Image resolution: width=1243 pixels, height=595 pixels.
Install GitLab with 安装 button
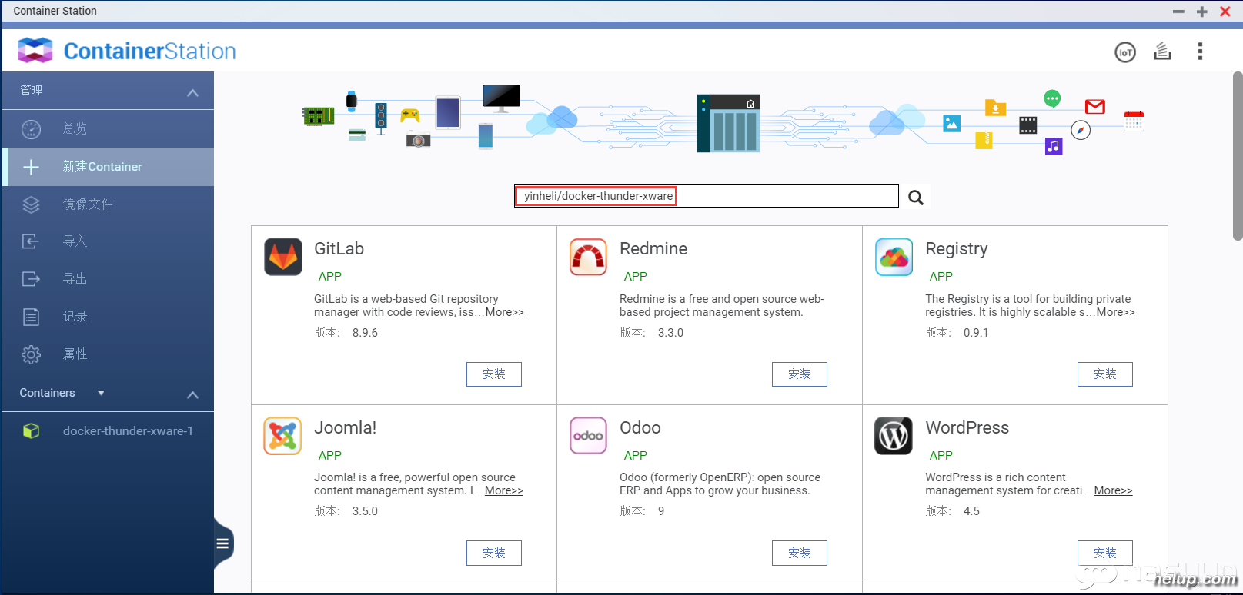494,374
